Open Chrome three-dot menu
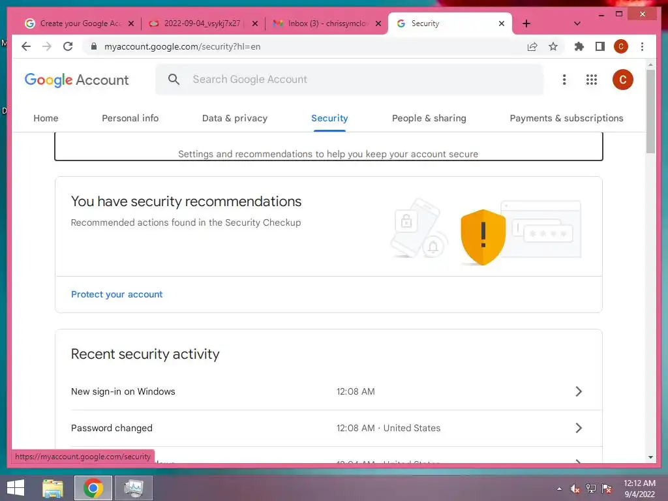668x501 pixels. 642,46
